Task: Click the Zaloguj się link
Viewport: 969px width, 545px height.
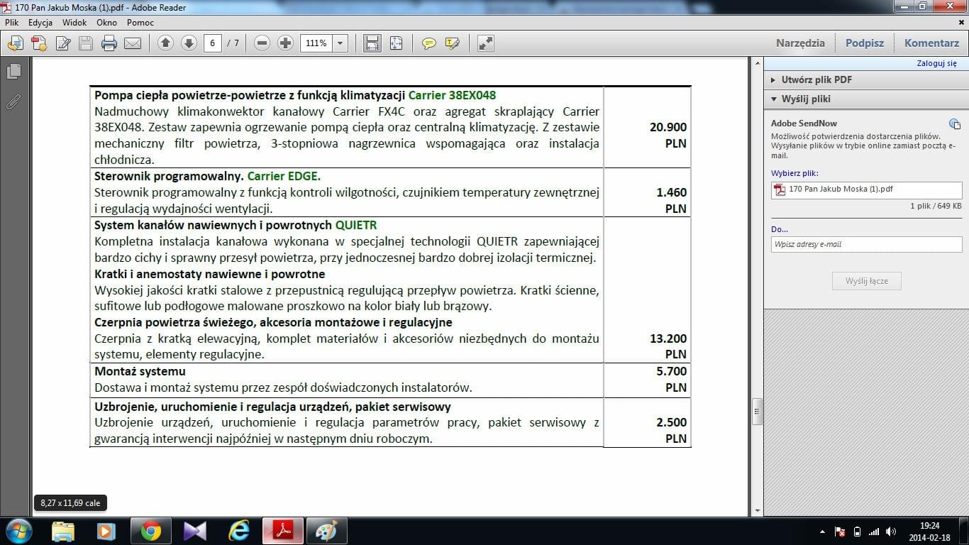Action: point(936,63)
